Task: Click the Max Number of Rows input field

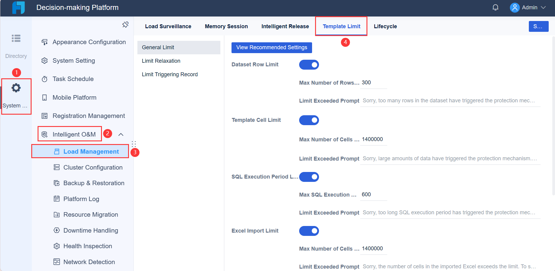Action: (373, 83)
